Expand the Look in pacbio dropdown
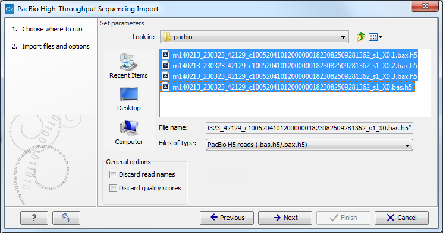Screen dimensions: 443x233 click(x=255, y=37)
